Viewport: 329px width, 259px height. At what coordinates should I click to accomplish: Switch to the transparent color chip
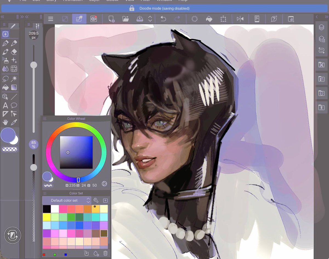coord(10,149)
